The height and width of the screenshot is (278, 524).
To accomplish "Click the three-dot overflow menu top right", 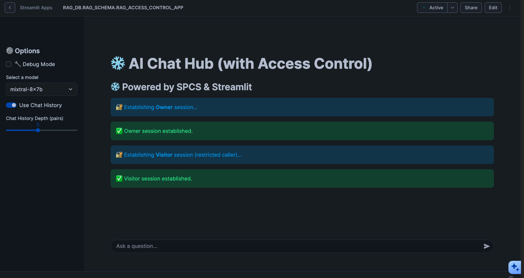I will coord(510,7).
